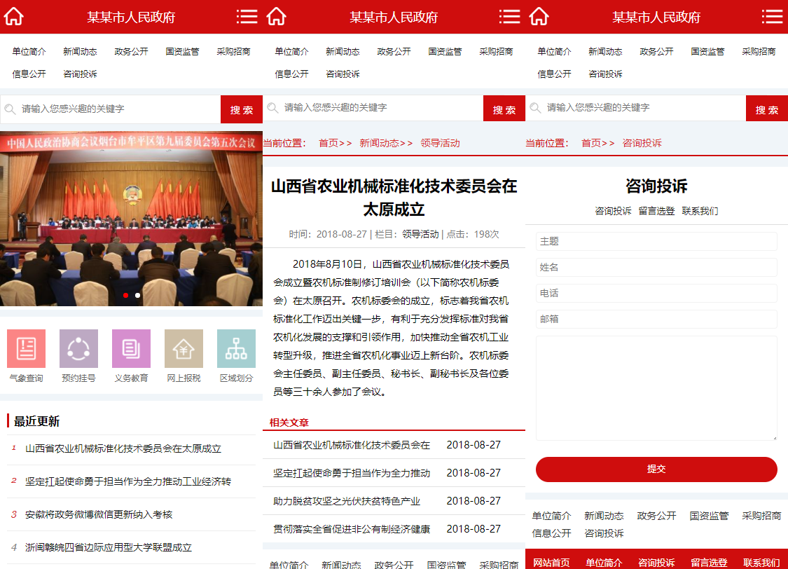788x569 pixels.
Task: Click the large message text area
Action: coord(656,388)
